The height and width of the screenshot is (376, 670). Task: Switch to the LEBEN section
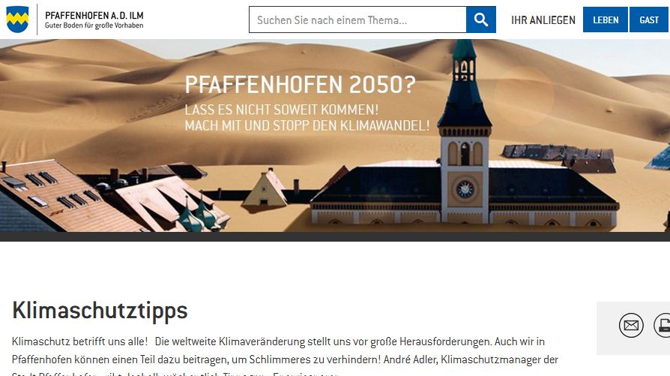tap(606, 20)
